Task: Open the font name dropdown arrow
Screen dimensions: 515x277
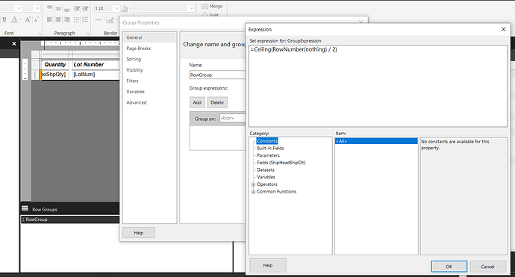Action: (19, 8)
